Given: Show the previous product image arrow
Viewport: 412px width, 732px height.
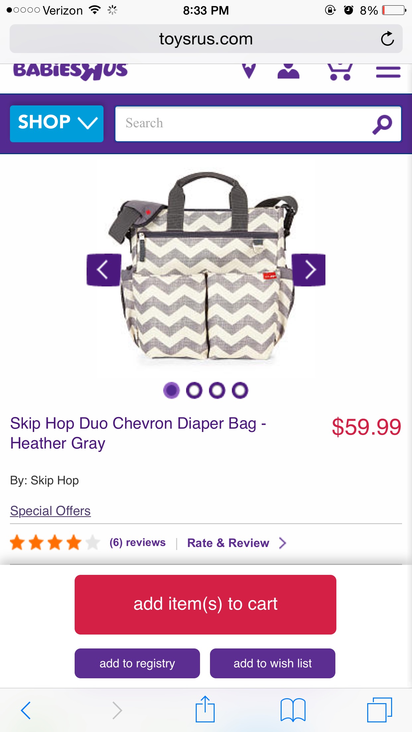Looking at the screenshot, I should (104, 270).
